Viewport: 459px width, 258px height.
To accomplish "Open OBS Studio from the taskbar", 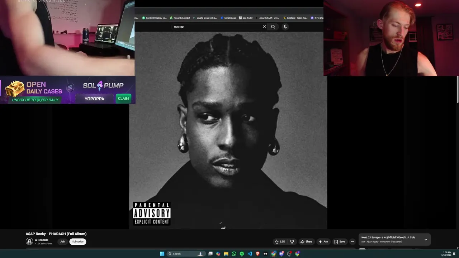I will [x=289, y=254].
